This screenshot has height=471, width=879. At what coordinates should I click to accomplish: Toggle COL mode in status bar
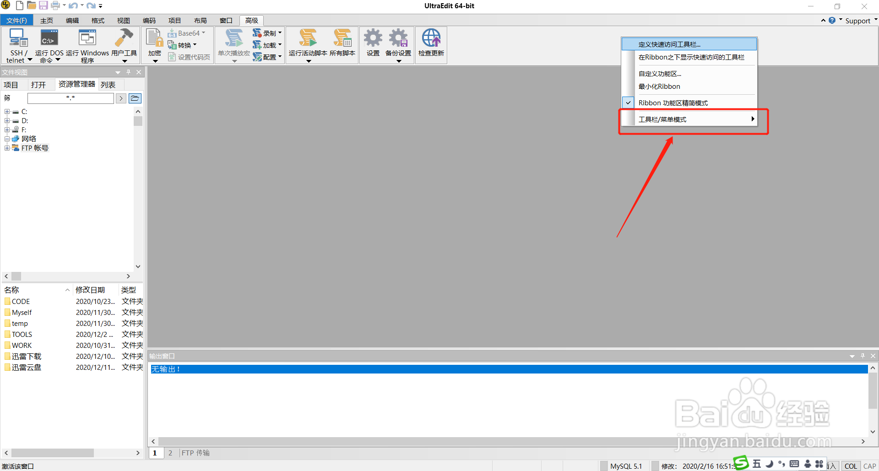[851, 466]
